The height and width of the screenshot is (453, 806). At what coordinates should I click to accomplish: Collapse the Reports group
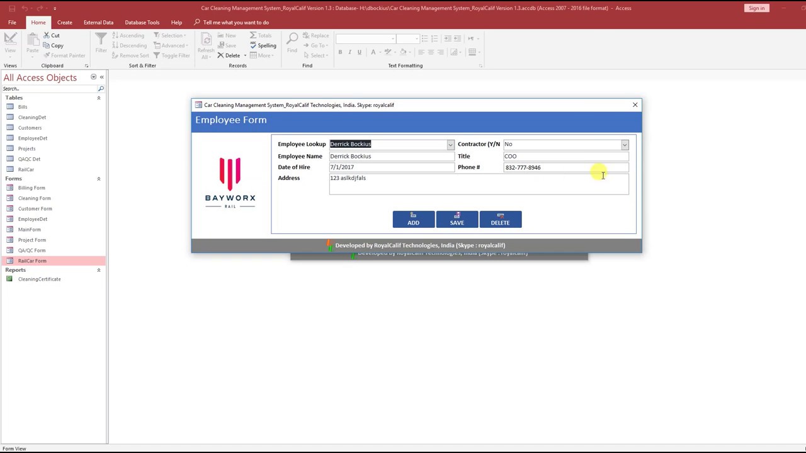coord(98,270)
